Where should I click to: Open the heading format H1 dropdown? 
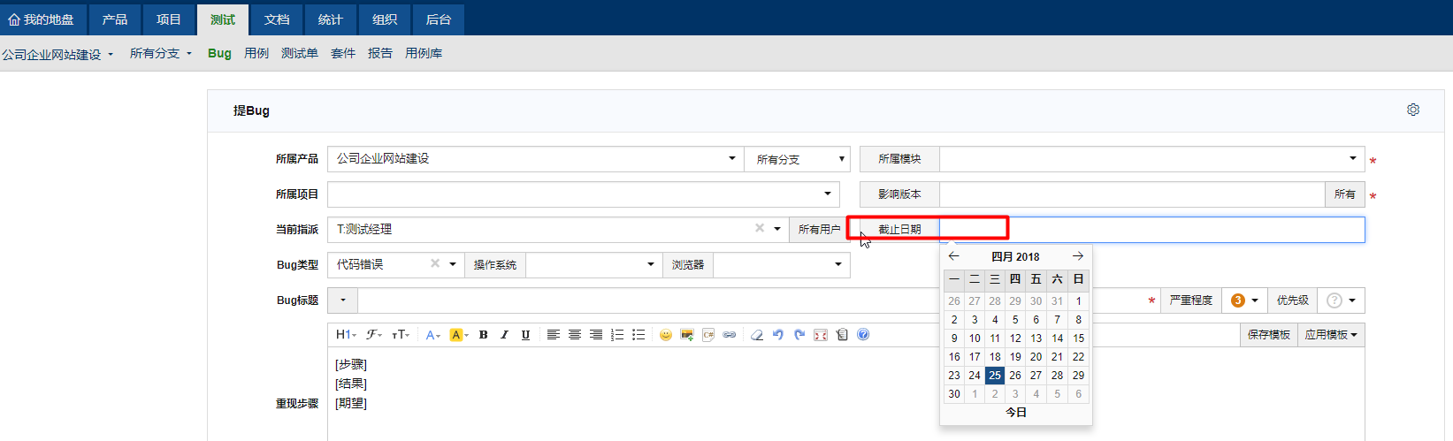pos(345,335)
